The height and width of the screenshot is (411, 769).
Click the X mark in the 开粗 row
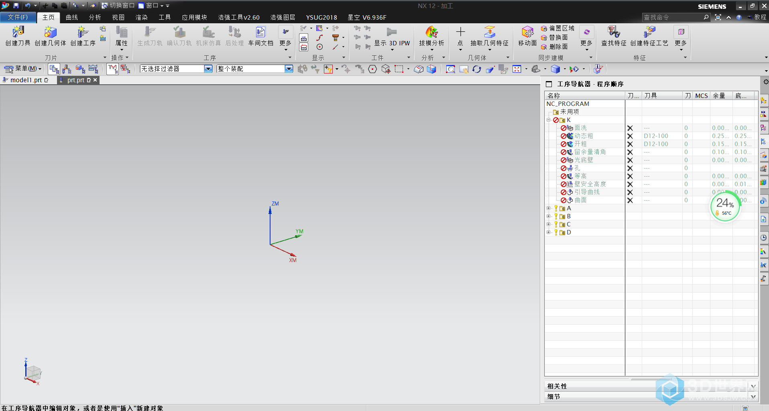630,144
